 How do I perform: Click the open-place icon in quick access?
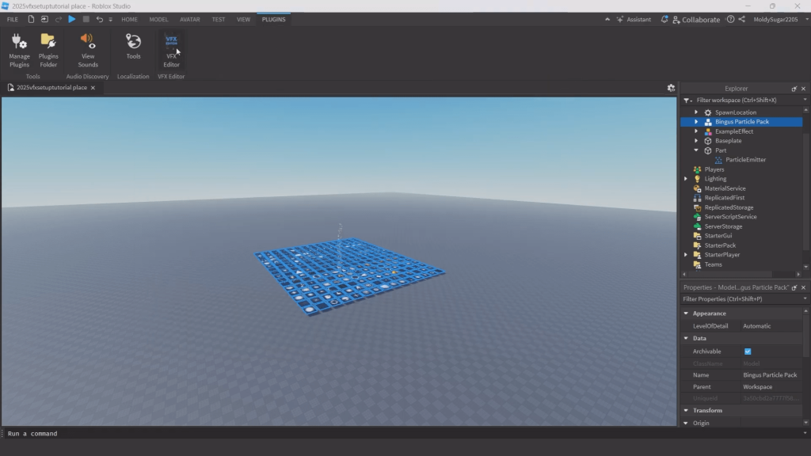coord(44,19)
